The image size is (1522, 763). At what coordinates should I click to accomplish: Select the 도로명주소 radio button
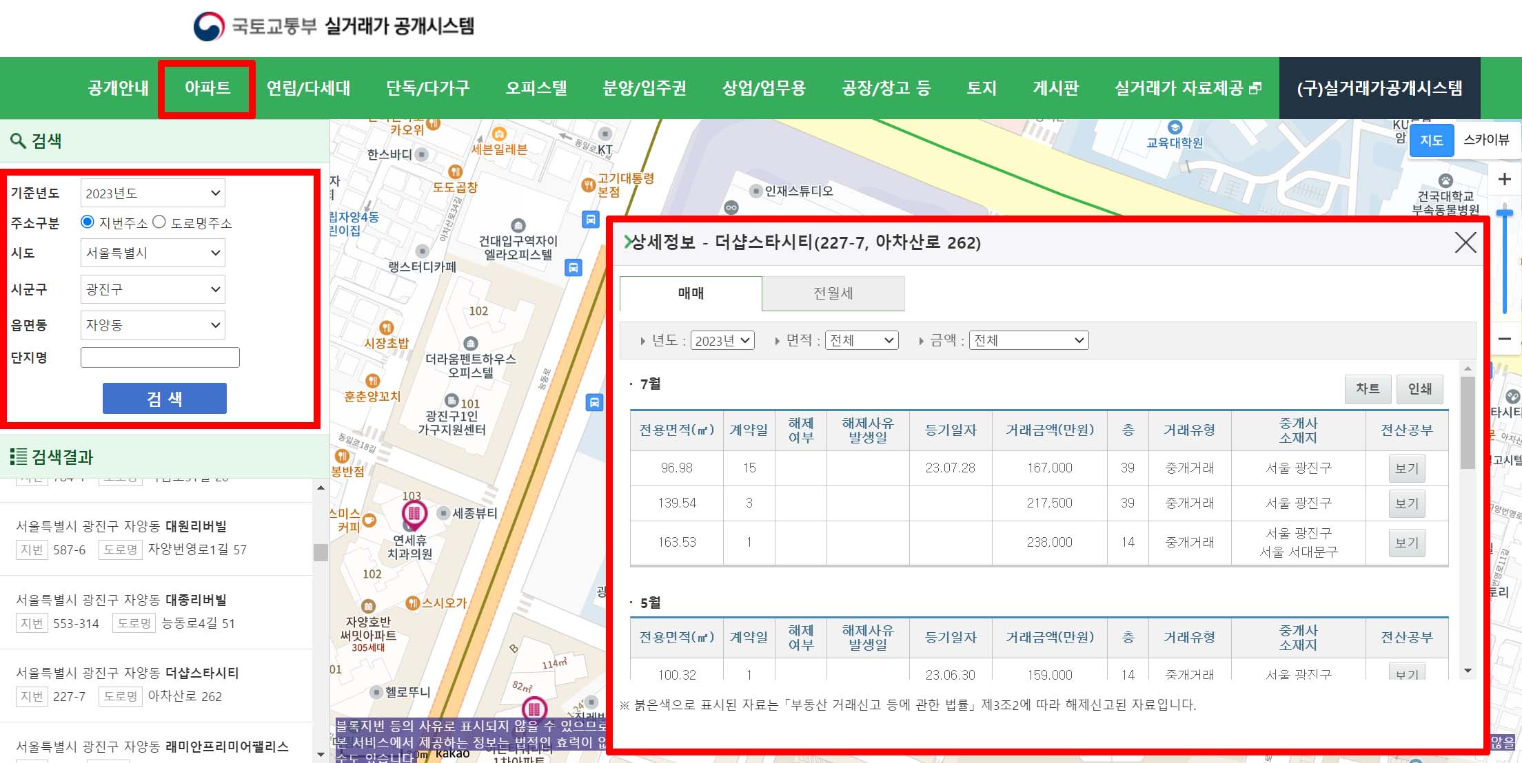click(x=159, y=222)
